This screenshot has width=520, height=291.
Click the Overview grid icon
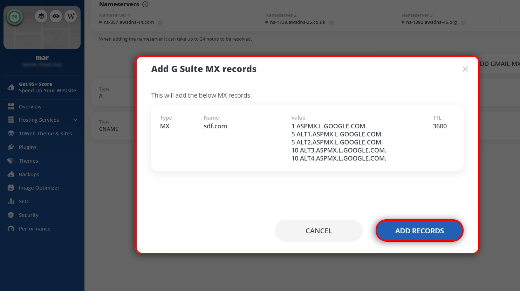click(11, 106)
